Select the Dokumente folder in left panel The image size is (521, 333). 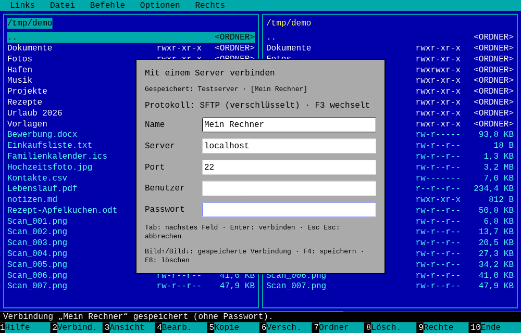tap(131, 48)
